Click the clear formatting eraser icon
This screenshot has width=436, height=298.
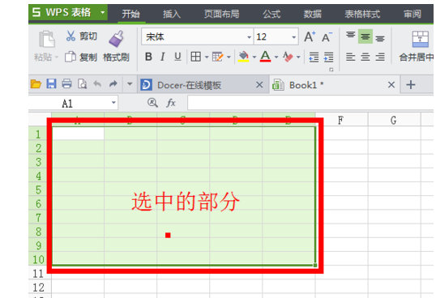288,57
